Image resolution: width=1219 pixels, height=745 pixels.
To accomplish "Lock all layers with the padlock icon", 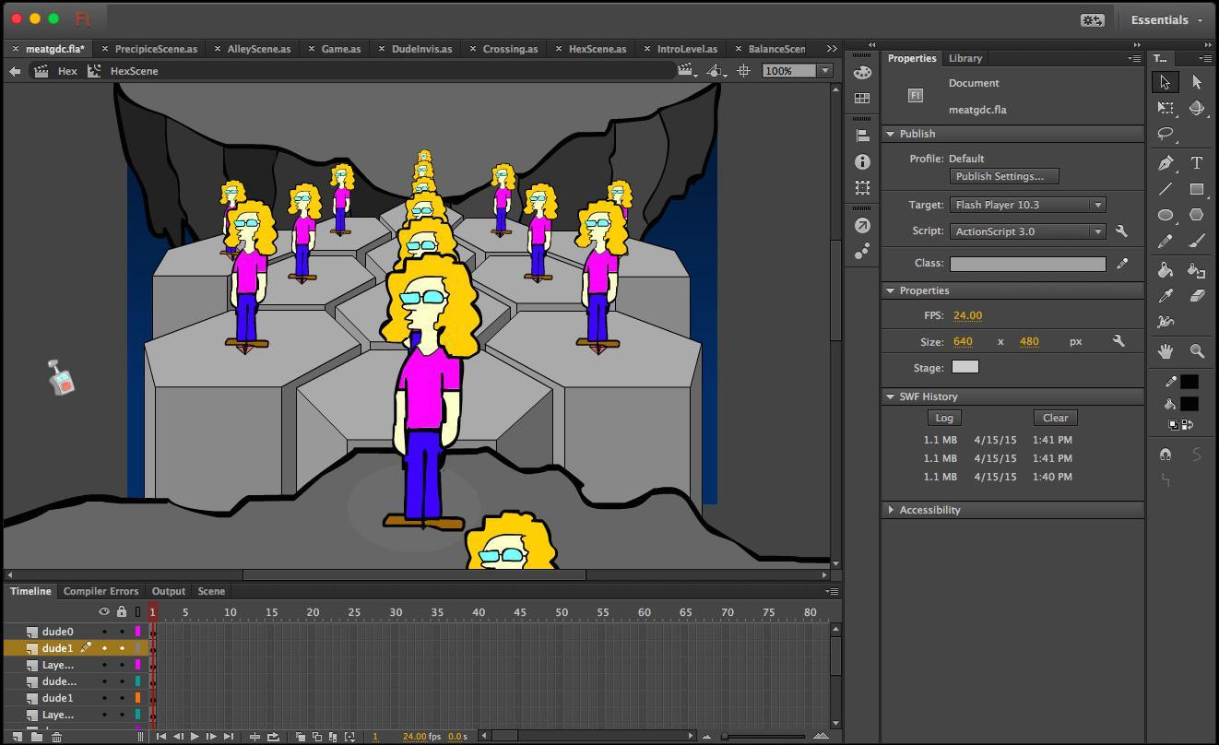I will (122, 611).
